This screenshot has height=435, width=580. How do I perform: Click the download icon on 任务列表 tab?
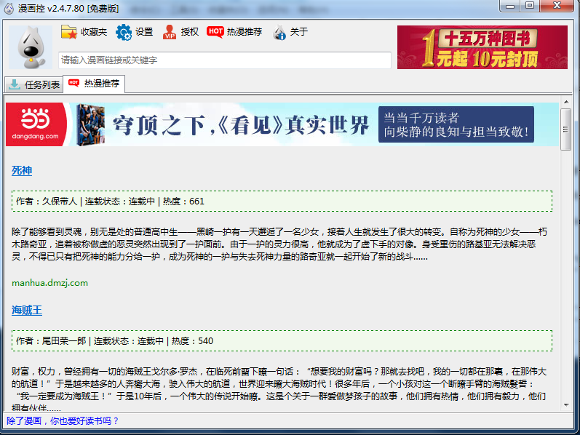click(x=15, y=84)
